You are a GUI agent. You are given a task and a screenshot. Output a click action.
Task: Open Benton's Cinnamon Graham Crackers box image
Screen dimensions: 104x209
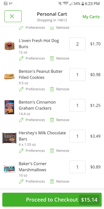pyautogui.click(x=9, y=107)
